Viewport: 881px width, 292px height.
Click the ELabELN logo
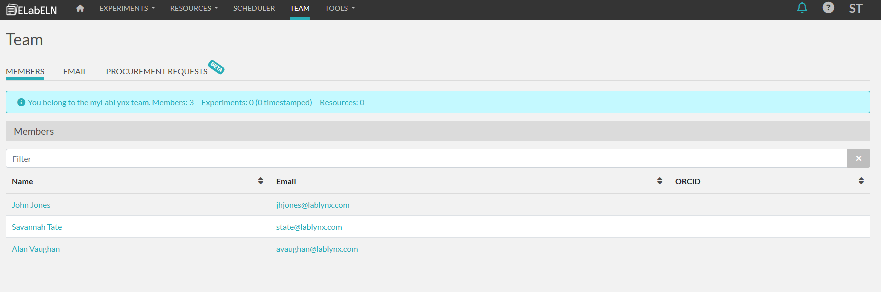(x=31, y=10)
